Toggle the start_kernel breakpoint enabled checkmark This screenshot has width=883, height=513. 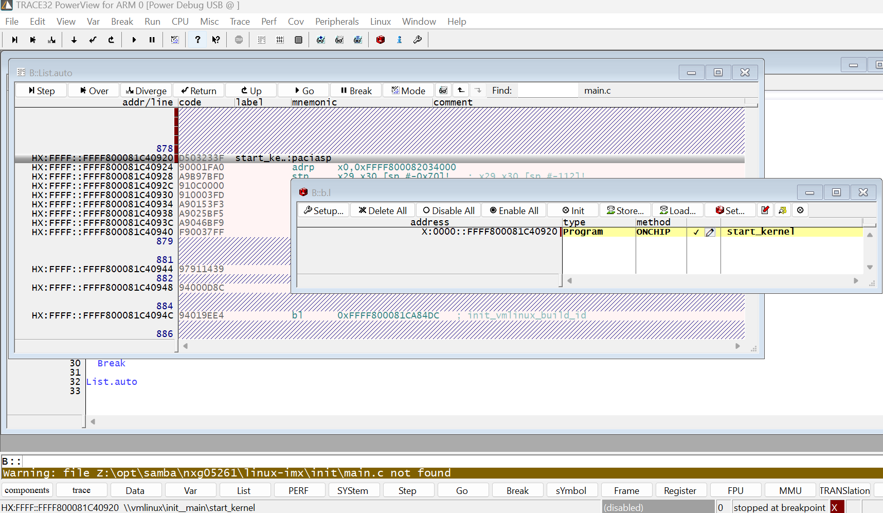[x=697, y=232]
